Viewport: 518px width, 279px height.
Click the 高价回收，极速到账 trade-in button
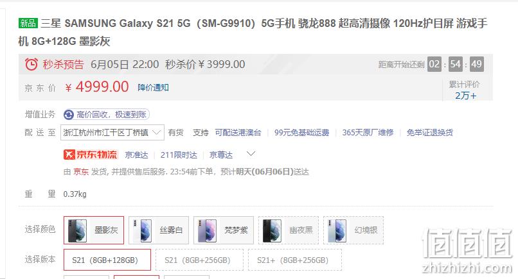tap(107, 114)
